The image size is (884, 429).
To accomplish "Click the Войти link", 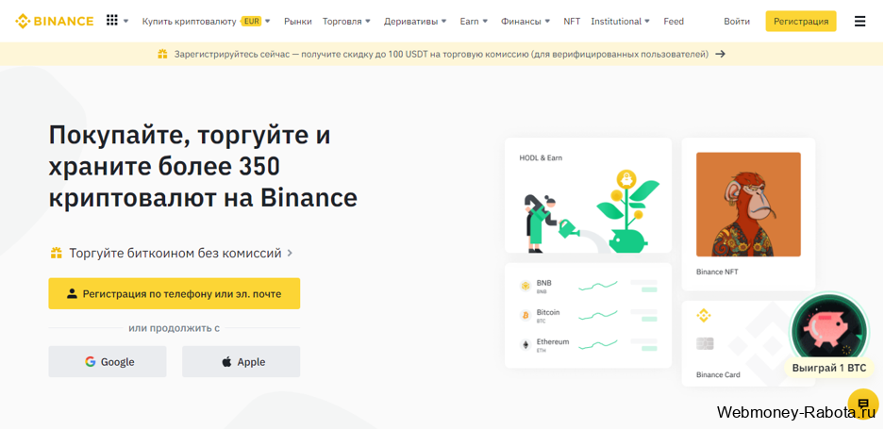I will tap(737, 22).
